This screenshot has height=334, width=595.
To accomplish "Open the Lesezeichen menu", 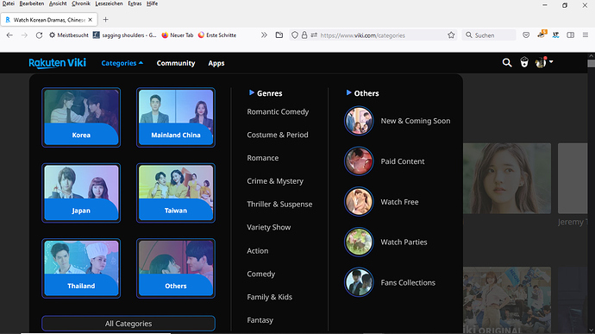I will coord(109,3).
